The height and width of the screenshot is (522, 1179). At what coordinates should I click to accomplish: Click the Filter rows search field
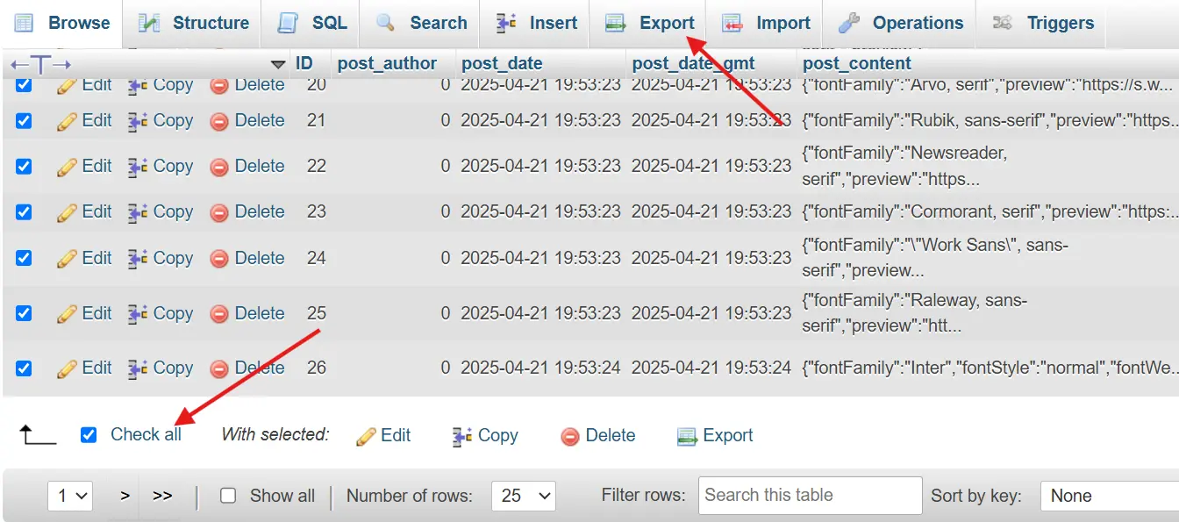pyautogui.click(x=810, y=496)
